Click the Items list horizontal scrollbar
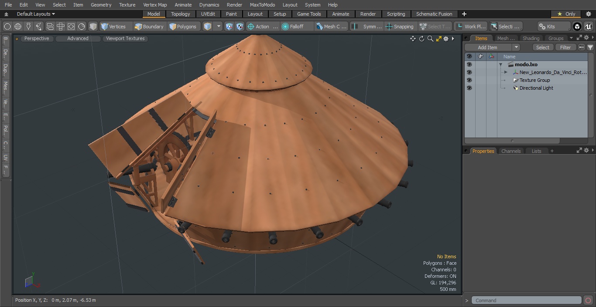 coord(512,141)
